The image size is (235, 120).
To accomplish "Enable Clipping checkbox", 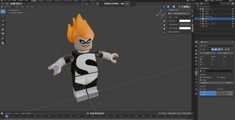I will [218, 77].
